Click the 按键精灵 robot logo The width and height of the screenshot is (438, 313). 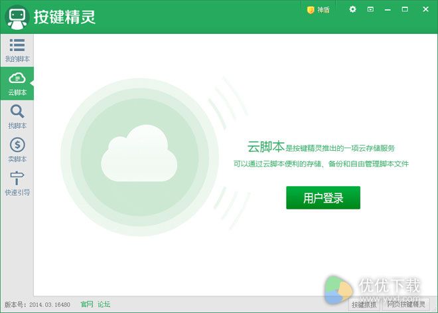(x=17, y=17)
